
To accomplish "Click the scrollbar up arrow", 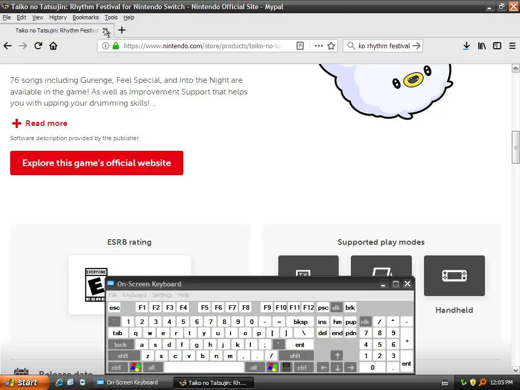I will [x=516, y=69].
